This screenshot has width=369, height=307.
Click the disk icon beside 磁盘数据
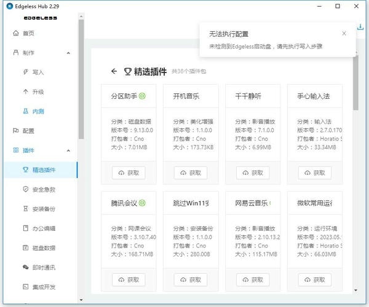click(25, 247)
